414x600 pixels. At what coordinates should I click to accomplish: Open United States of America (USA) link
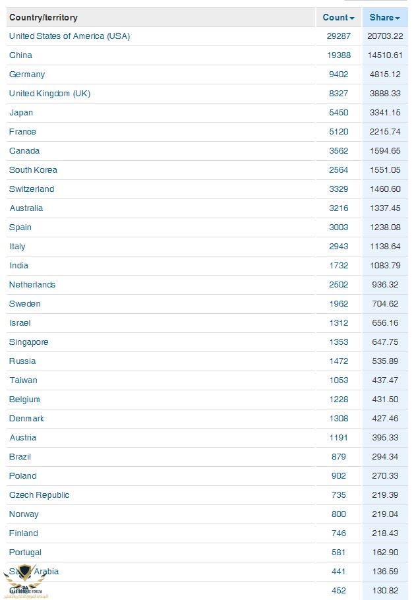coord(69,36)
